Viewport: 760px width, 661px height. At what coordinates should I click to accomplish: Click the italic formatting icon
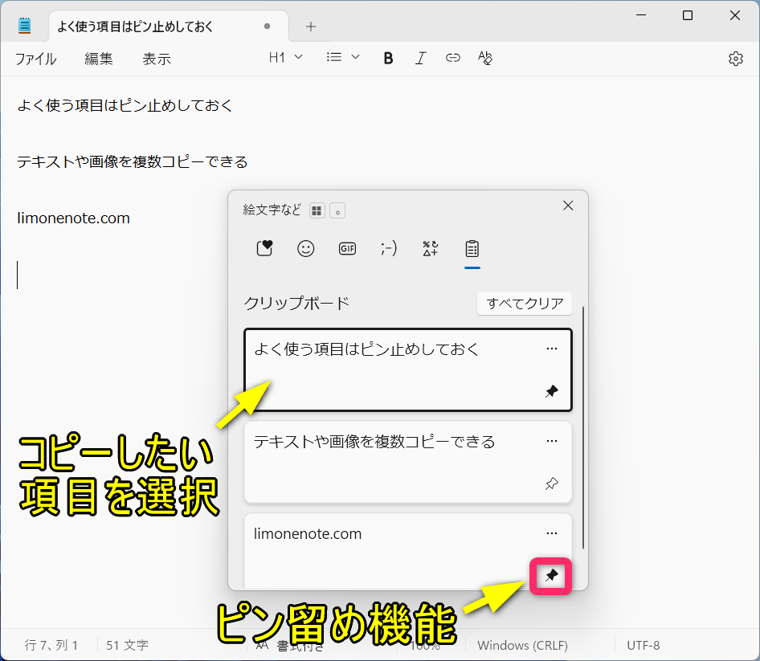pyautogui.click(x=420, y=58)
